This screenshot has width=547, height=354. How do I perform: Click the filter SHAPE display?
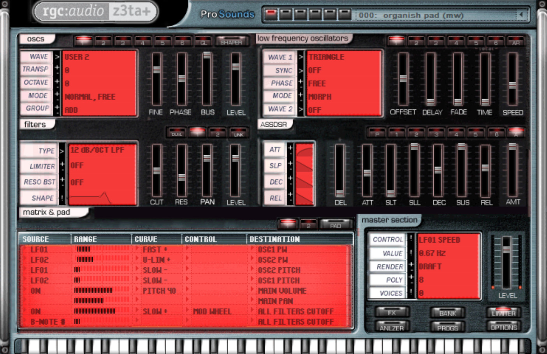point(102,198)
